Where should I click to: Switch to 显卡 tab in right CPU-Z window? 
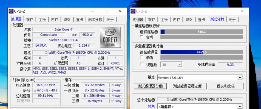point(202,20)
